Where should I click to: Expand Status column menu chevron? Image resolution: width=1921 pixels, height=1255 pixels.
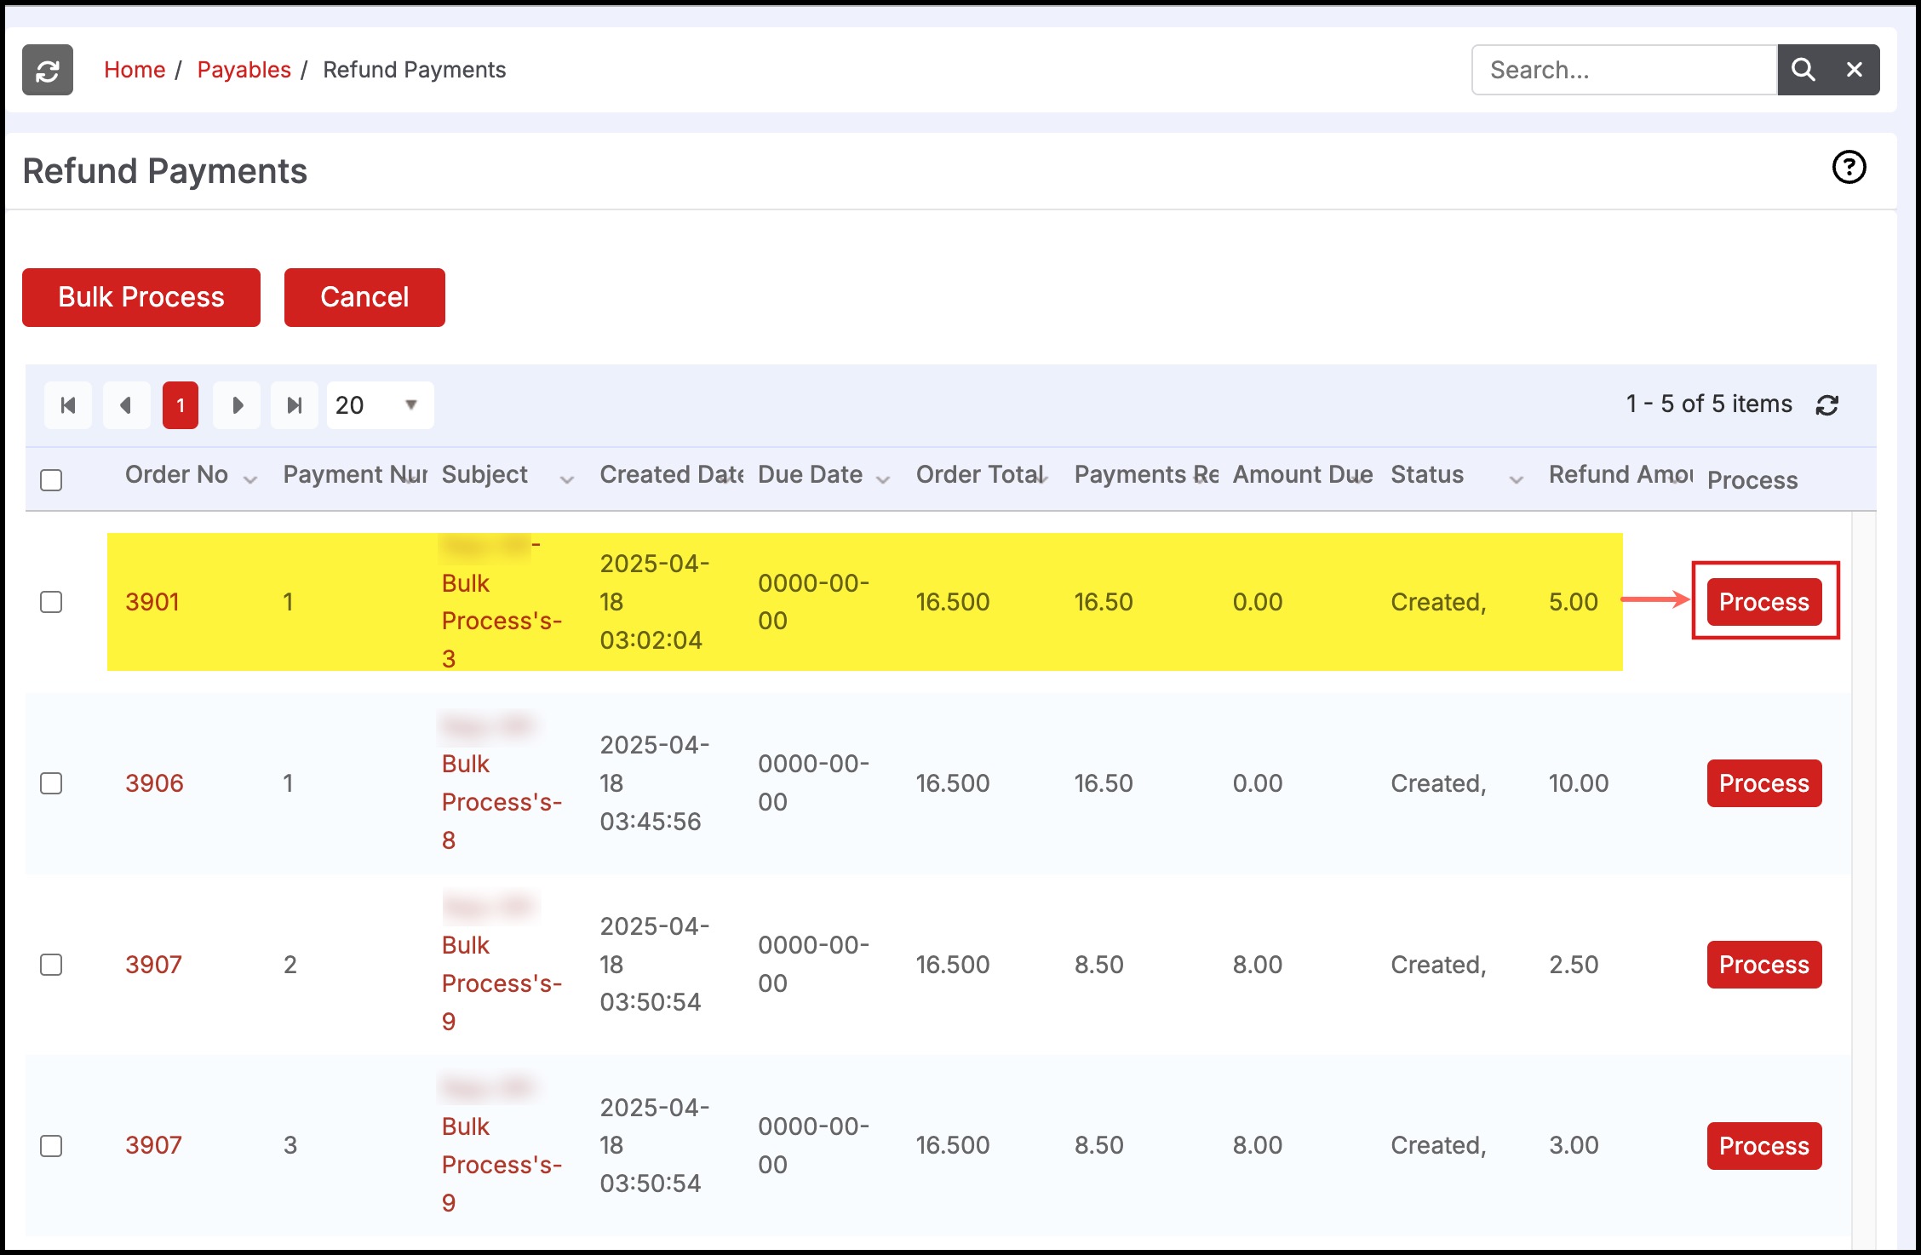[1516, 480]
